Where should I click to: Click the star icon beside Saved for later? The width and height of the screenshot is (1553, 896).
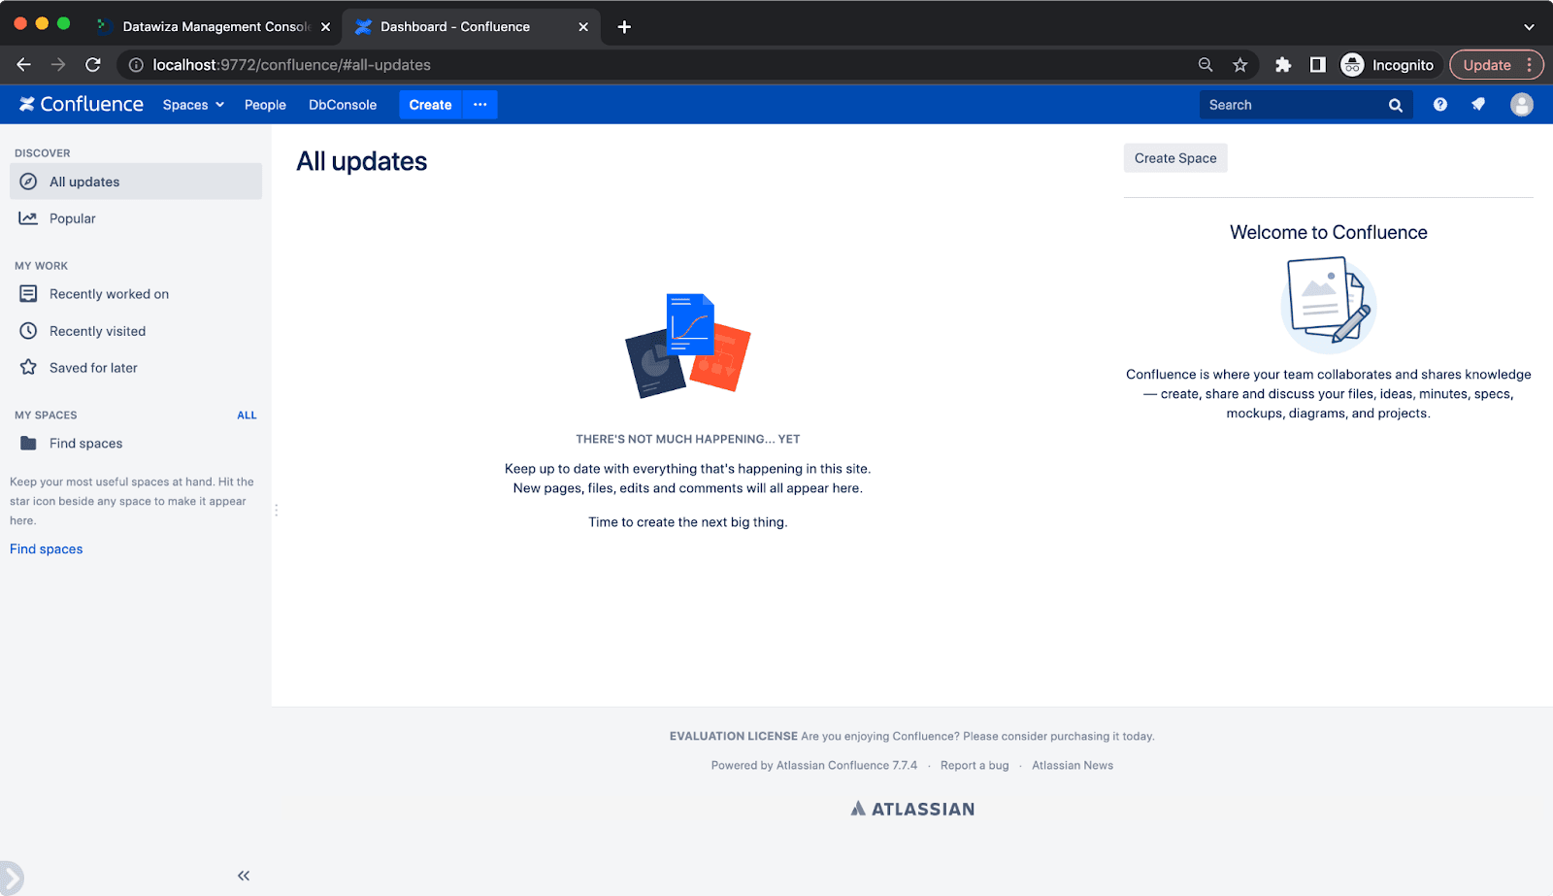click(29, 367)
